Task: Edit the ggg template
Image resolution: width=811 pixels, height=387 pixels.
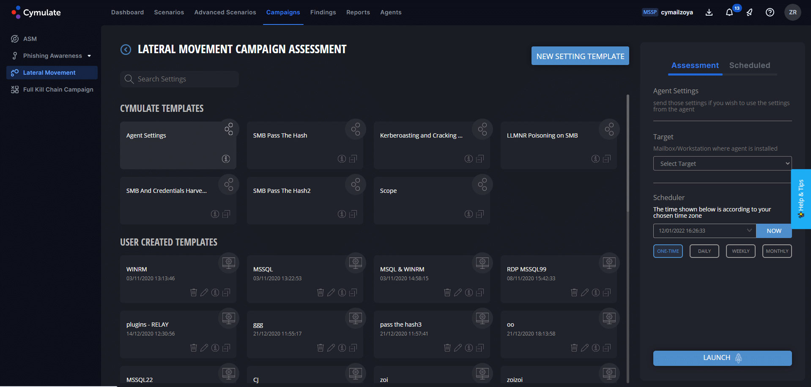Action: (331, 348)
